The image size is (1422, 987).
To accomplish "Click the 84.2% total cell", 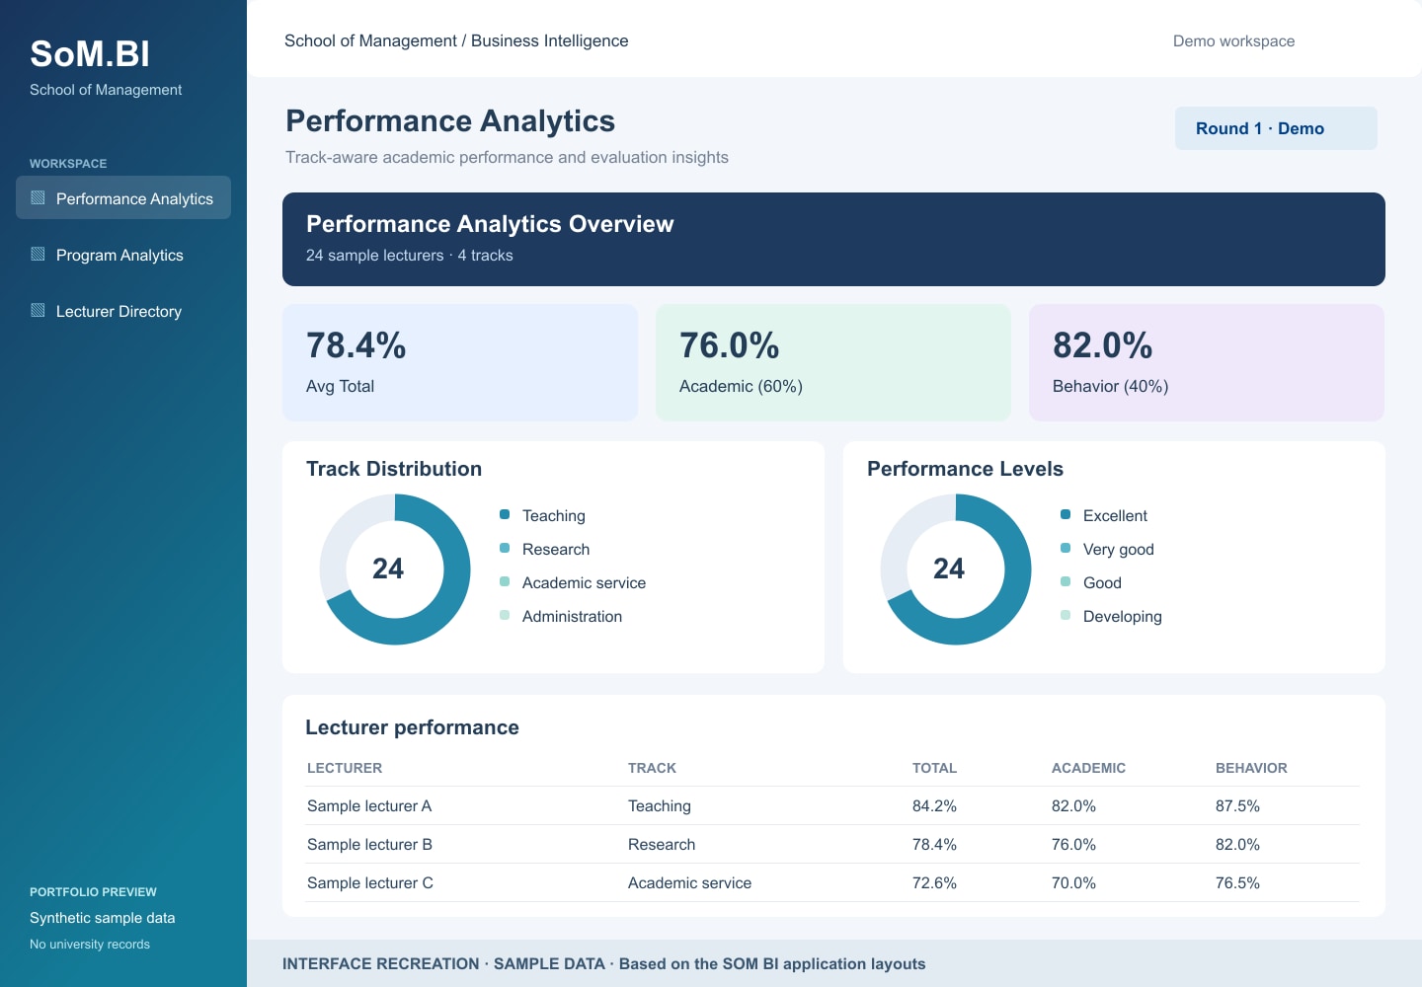I will coord(934,805).
